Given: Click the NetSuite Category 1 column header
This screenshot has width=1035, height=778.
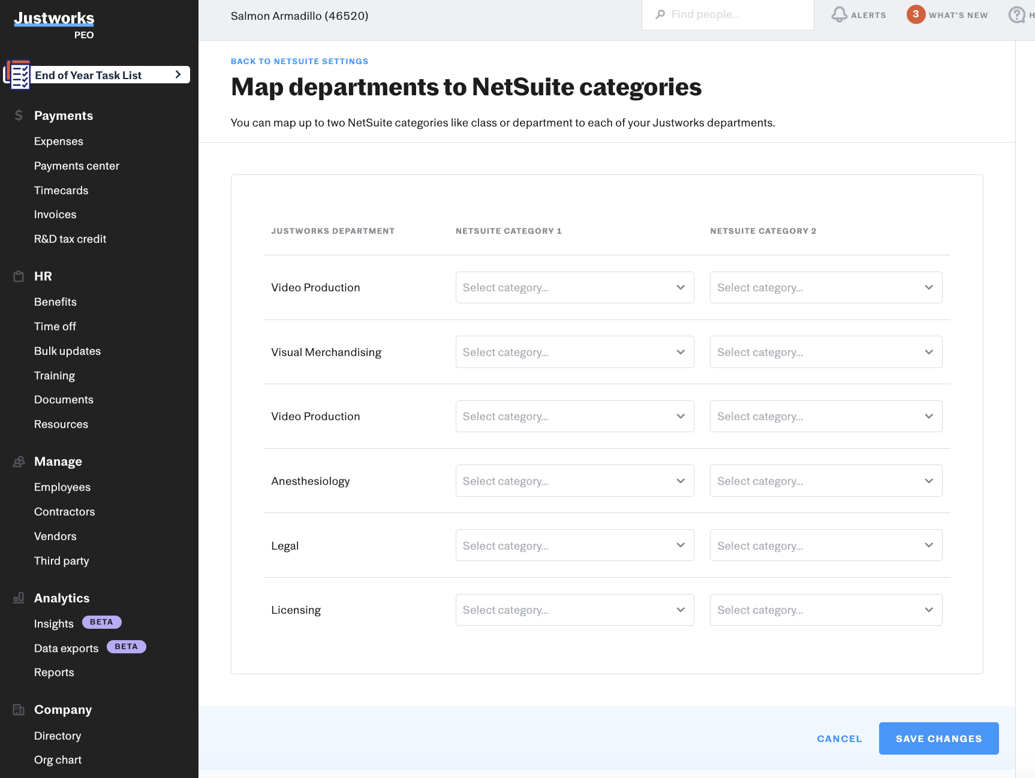Looking at the screenshot, I should 509,231.
